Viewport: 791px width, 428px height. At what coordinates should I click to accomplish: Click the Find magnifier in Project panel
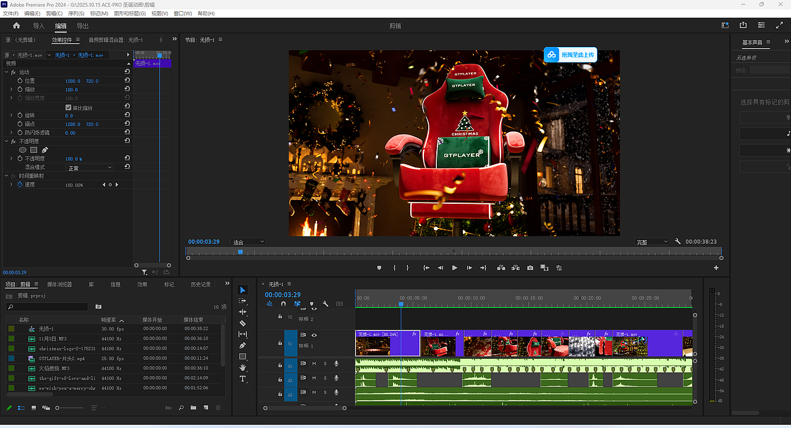[181, 408]
